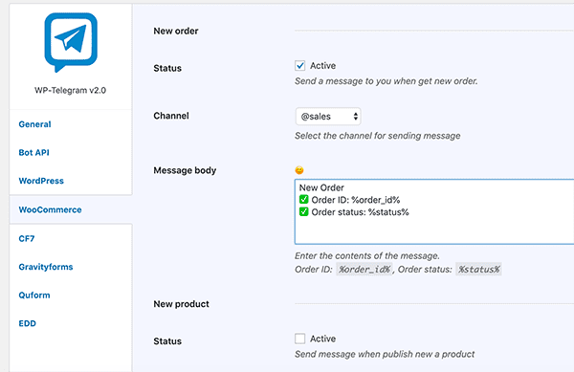Enable the New product Active checkbox
Viewport: 574px width, 372px height.
click(299, 339)
